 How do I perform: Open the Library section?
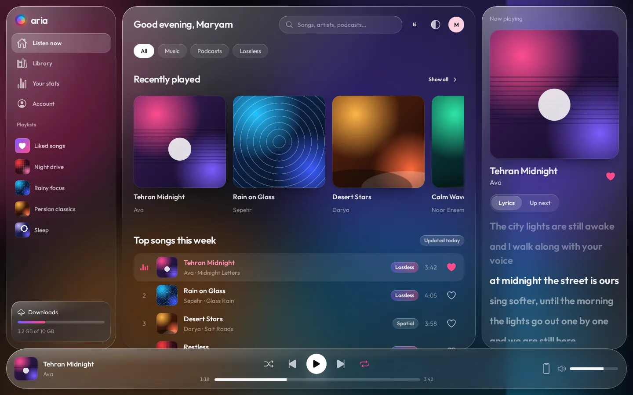[x=61, y=63]
